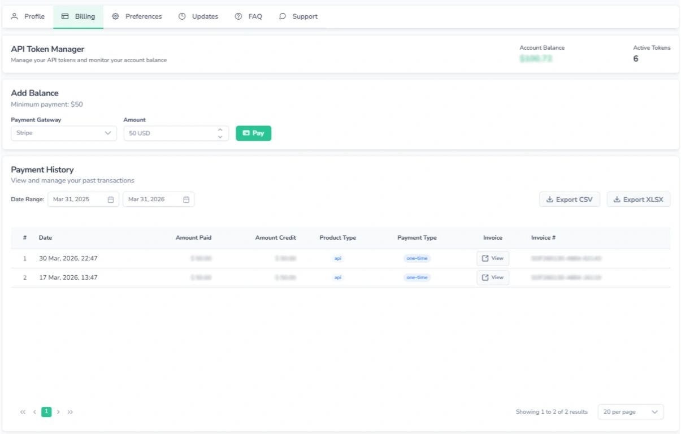
Task: Switch to the Profile tab
Action: click(x=28, y=16)
